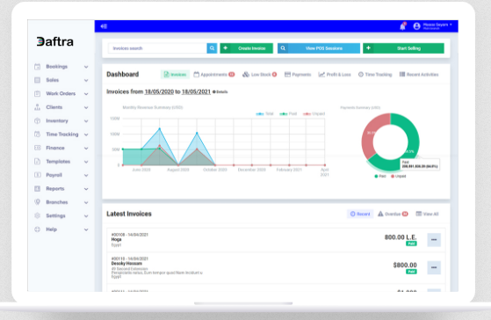Click the Bookings calendar icon in the sidebar
The image size is (491, 320).
click(37, 67)
